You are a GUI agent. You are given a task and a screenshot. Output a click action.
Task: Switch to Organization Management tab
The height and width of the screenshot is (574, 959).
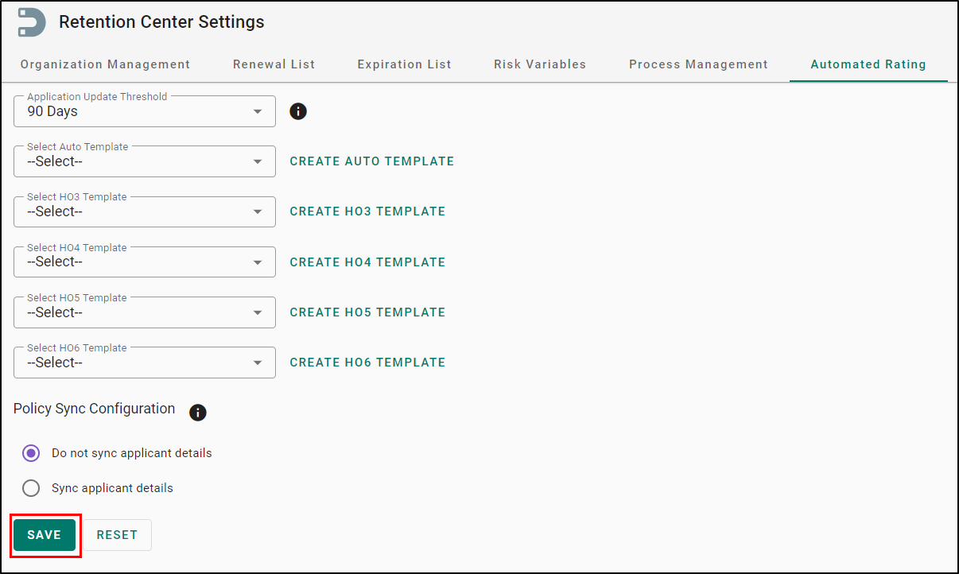click(105, 64)
